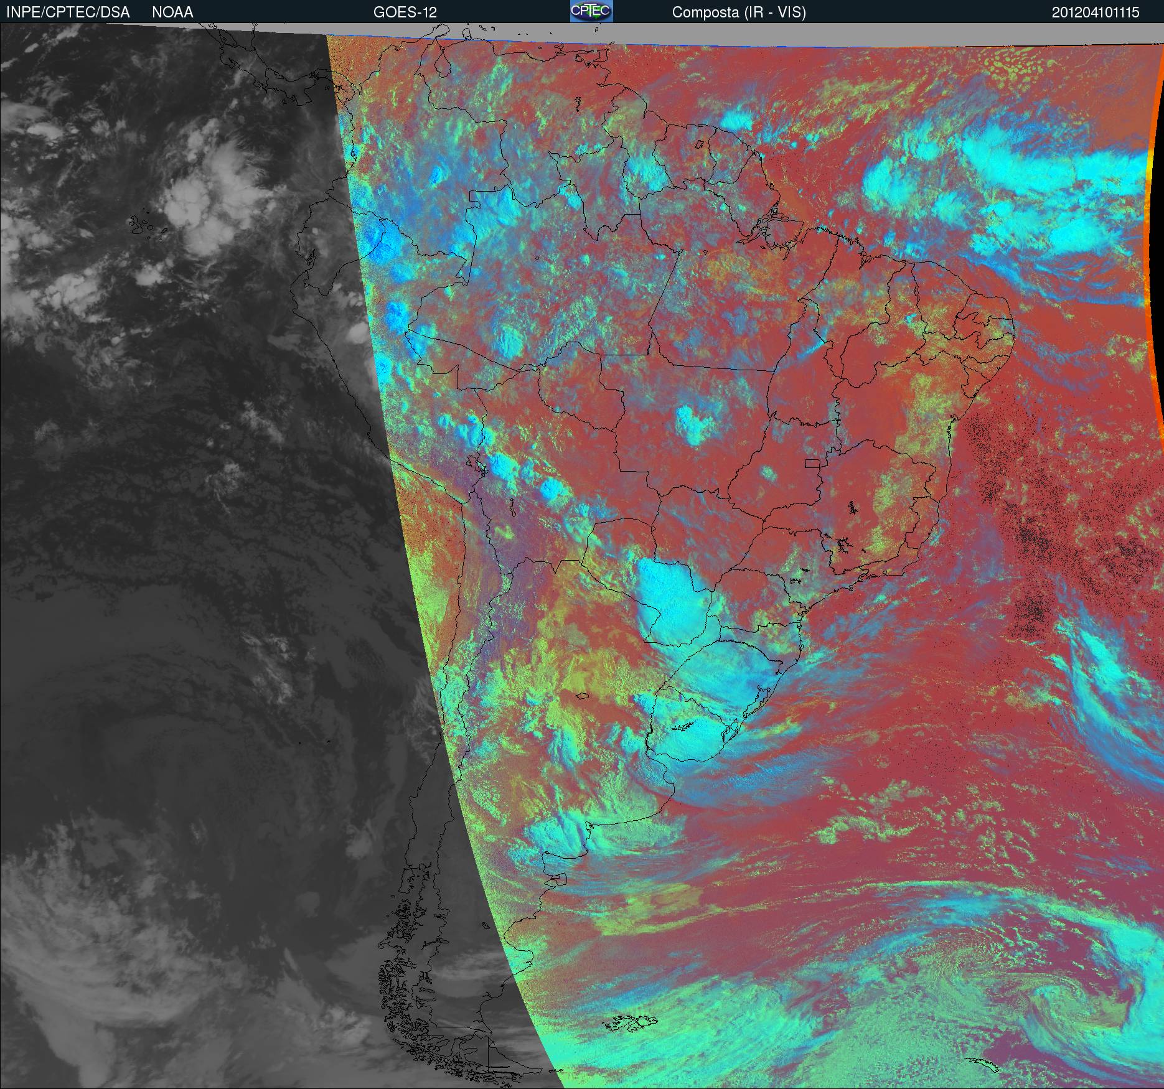
Task: Click the 'Composta (IR - VIS)' title
Action: click(739, 12)
